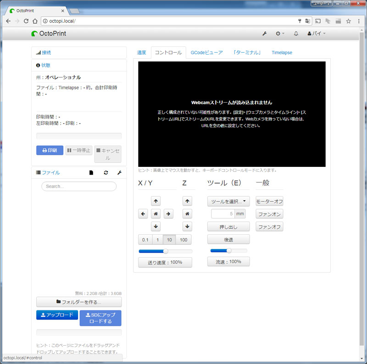The width and height of the screenshot is (367, 364).
Task: Select 0.1 jog distance
Action: [145, 240]
